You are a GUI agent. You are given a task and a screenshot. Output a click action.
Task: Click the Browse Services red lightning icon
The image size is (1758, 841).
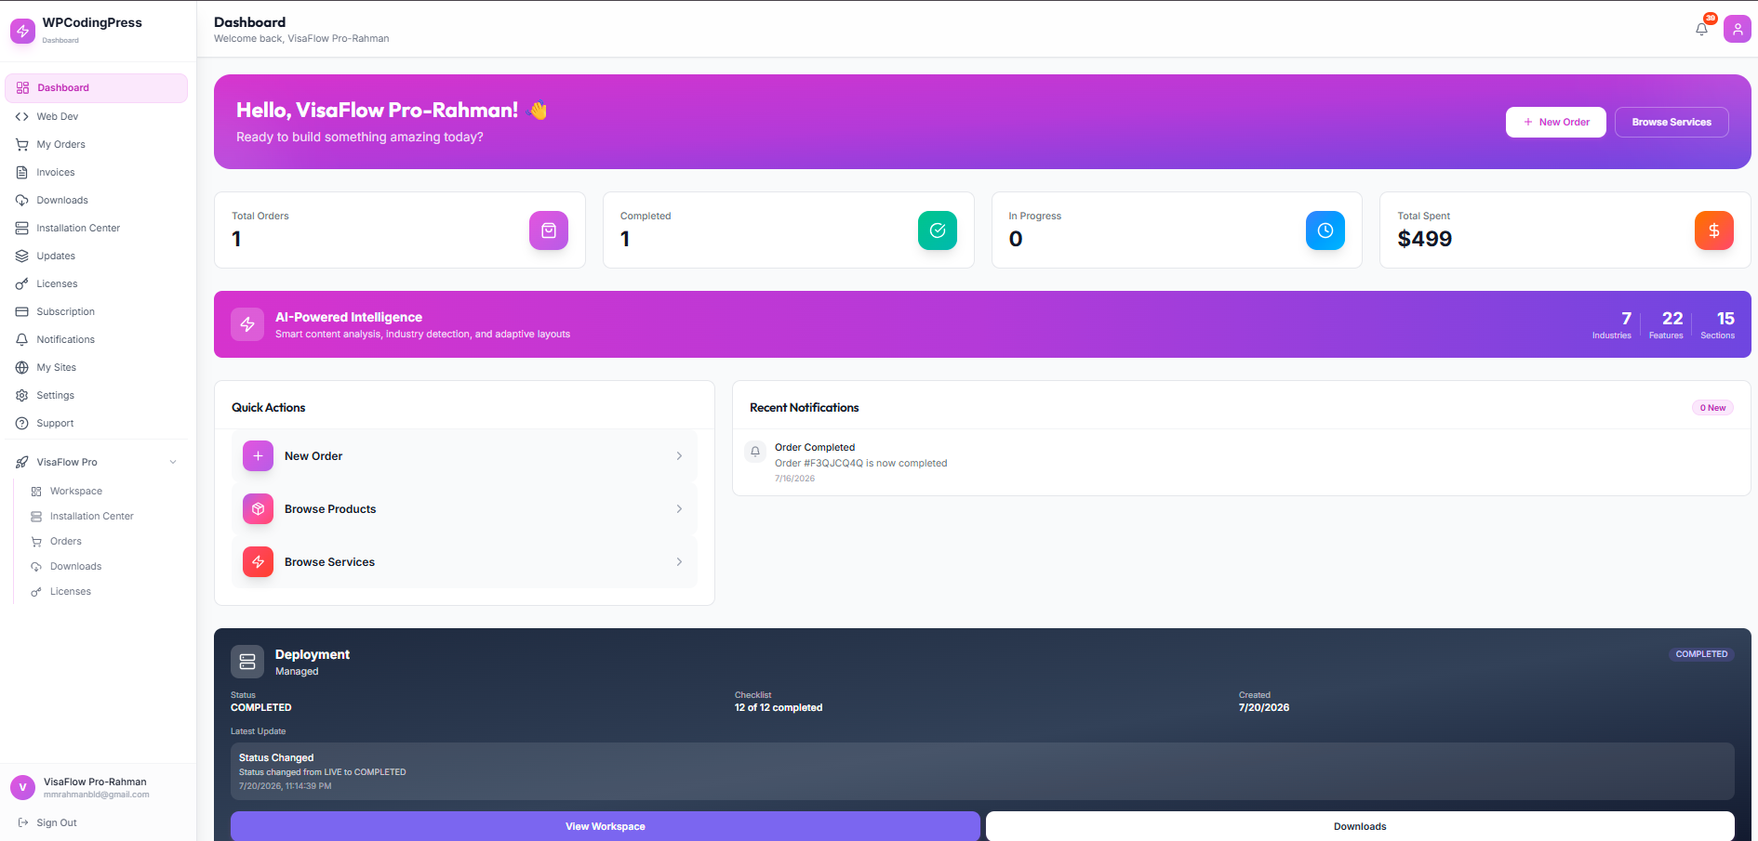coord(258,562)
